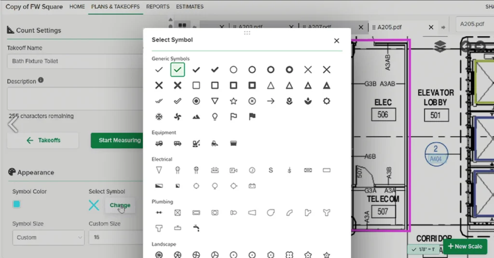
Task: Pick the star symbol in Generic Symbols
Action: [x=233, y=101]
